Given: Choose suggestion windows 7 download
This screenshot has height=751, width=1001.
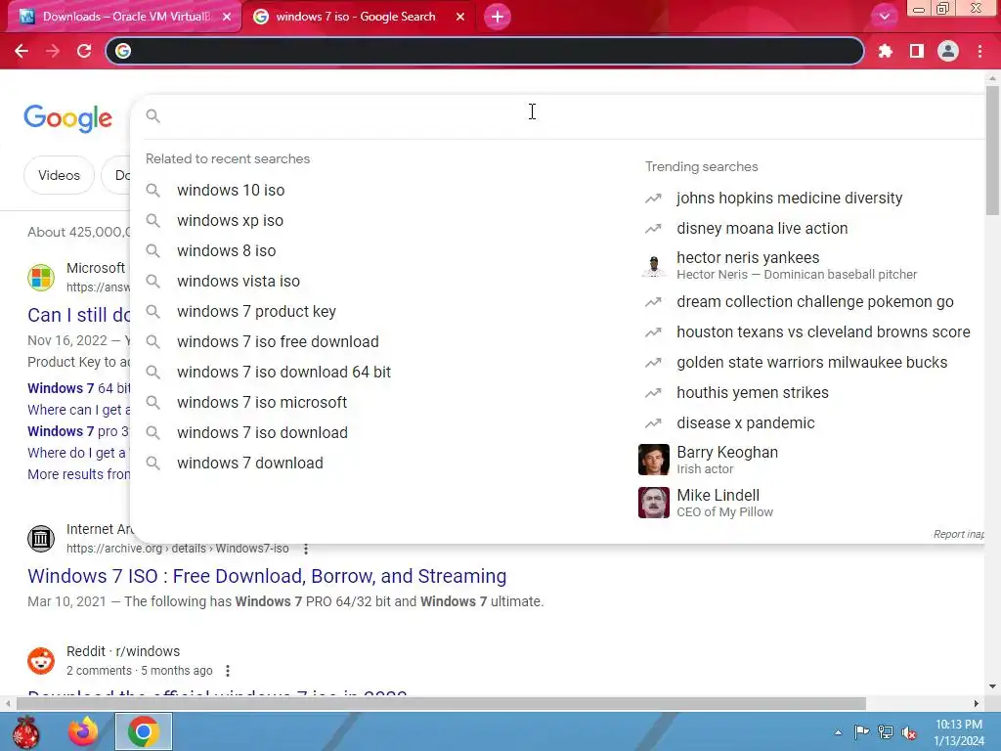Looking at the screenshot, I should (249, 463).
